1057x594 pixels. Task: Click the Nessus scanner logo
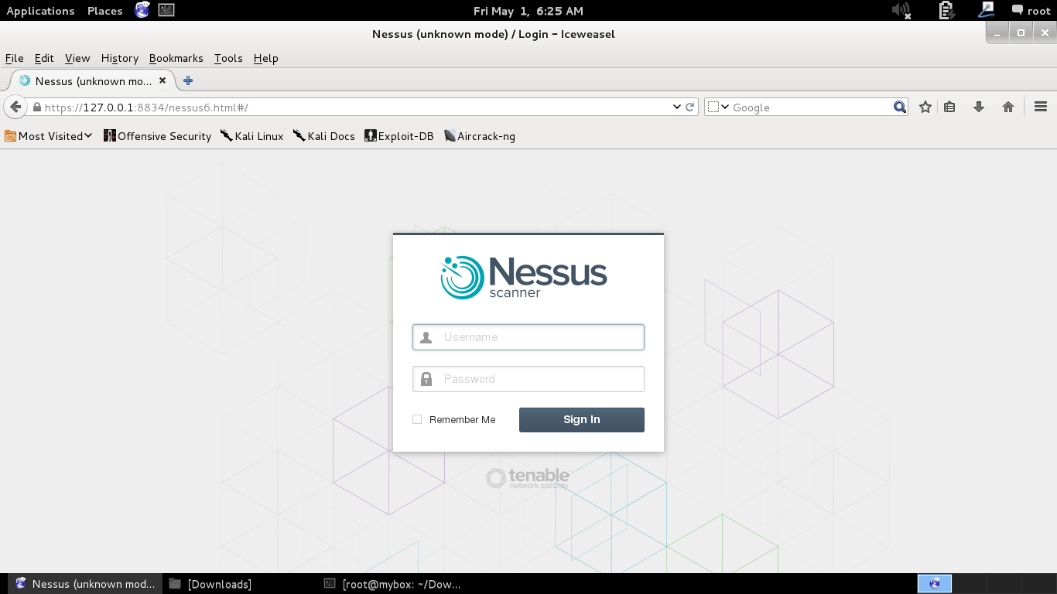pos(524,277)
